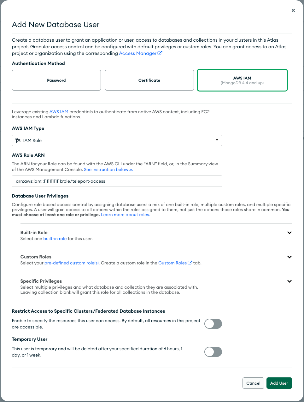Switch authentication method to Password
304x402 pixels.
pyautogui.click(x=56, y=80)
